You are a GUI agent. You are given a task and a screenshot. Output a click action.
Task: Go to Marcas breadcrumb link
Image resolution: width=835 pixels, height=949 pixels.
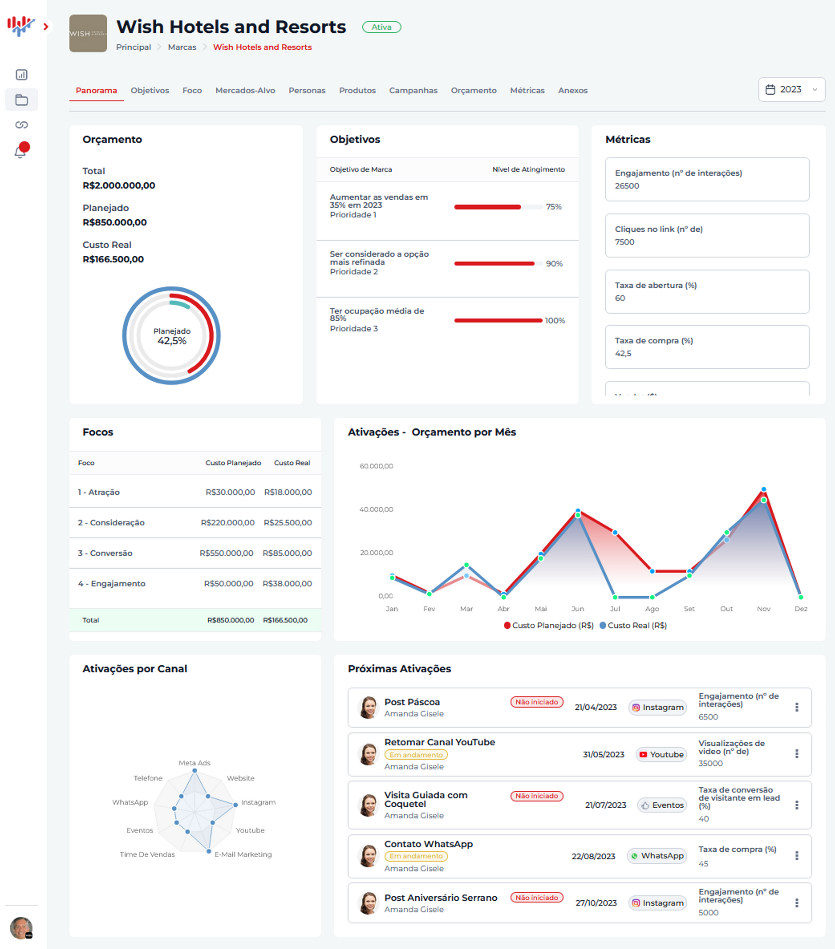click(x=182, y=47)
